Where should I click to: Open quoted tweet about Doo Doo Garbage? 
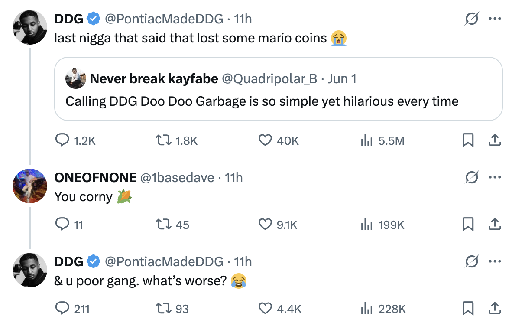pyautogui.click(x=278, y=89)
